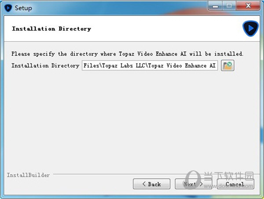Go Back to the previous setup step
The image size is (264, 199).
tap(151, 184)
